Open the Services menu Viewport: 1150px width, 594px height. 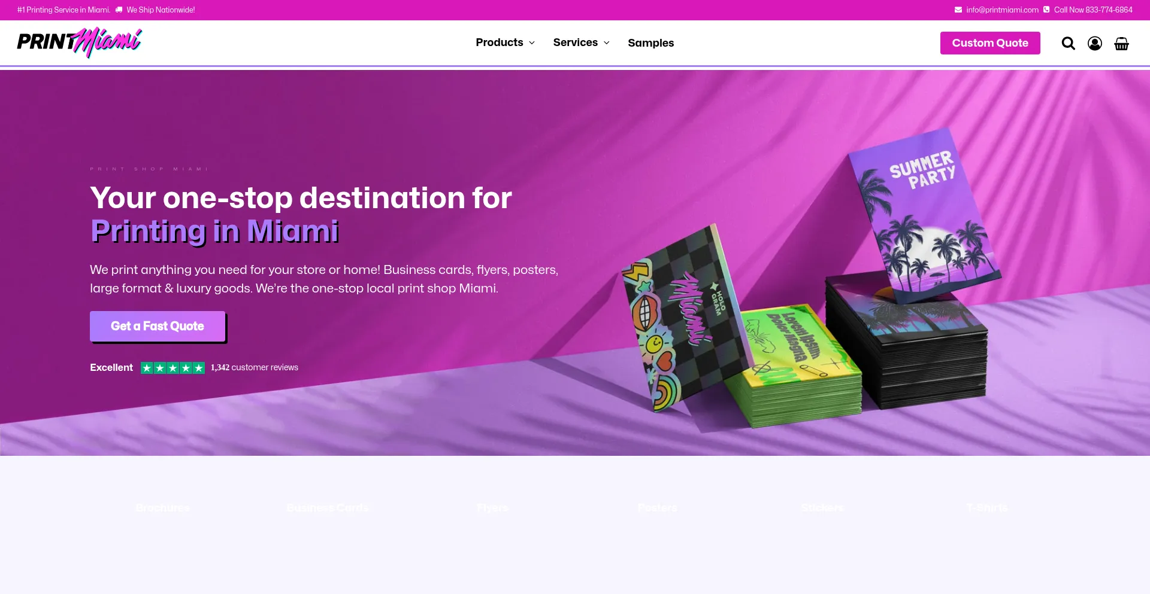tap(576, 42)
